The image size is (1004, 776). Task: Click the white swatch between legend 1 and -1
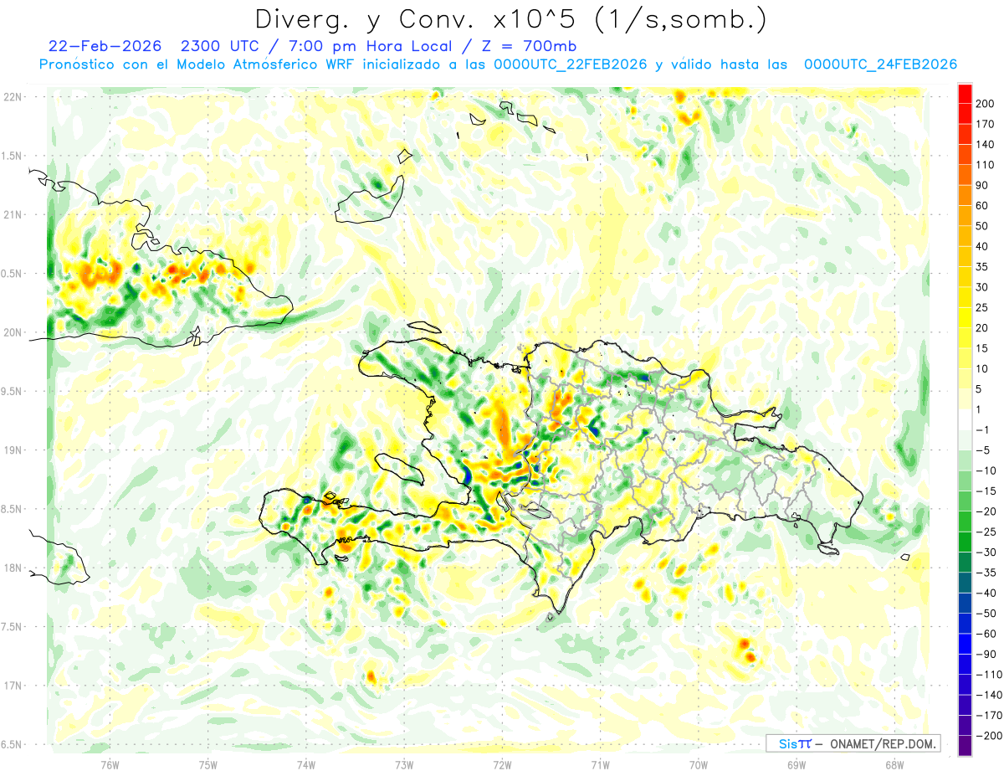[965, 419]
